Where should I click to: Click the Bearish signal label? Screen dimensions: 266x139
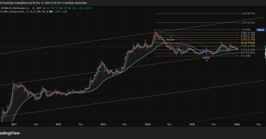[170, 39]
